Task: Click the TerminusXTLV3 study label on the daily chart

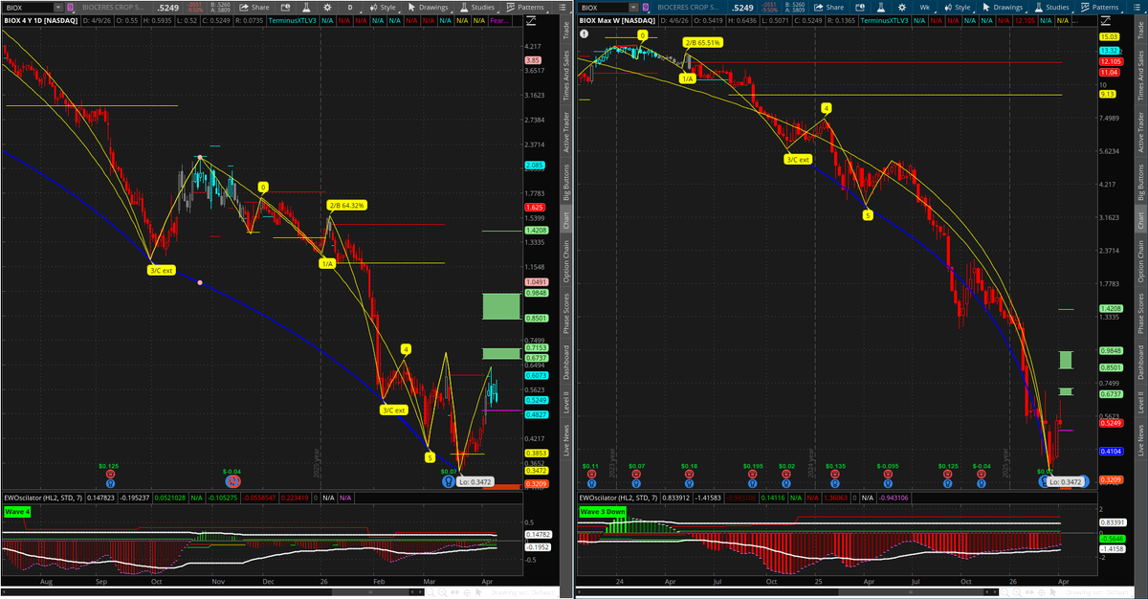Action: click(x=293, y=21)
